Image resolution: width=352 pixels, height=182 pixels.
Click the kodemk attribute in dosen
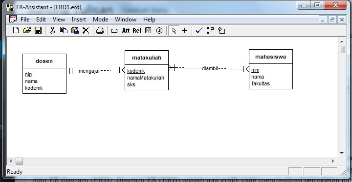pyautogui.click(x=34, y=88)
